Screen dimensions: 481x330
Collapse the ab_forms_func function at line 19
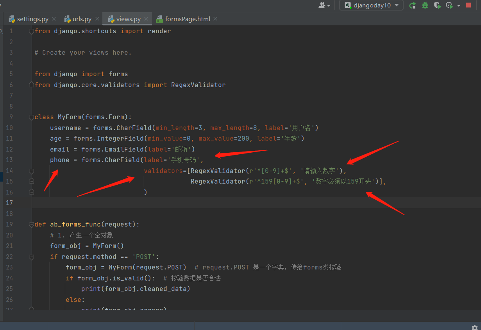click(32, 225)
